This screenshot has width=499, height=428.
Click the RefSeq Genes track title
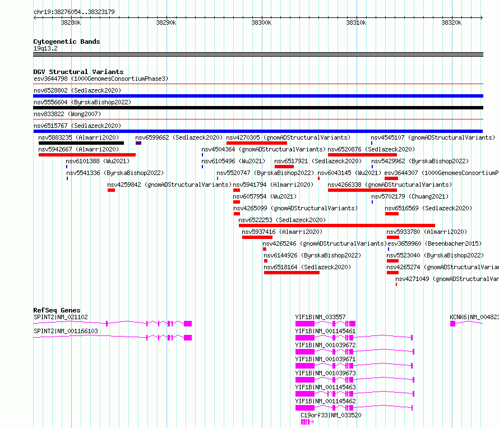57,311
